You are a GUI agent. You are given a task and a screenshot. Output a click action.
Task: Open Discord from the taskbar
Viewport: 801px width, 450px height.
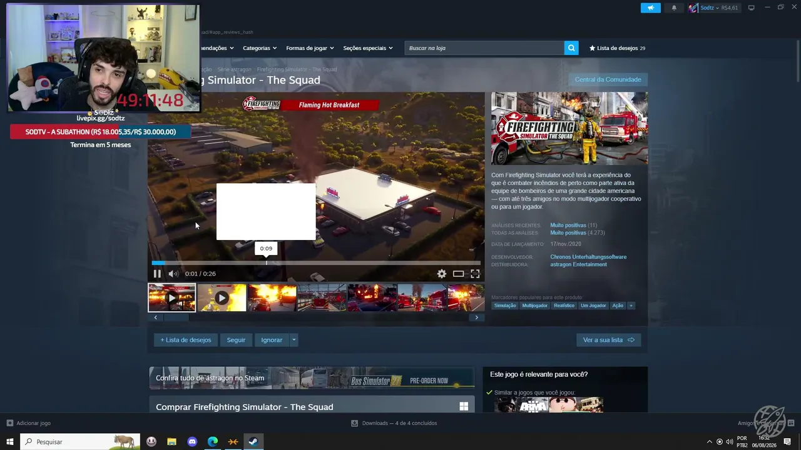[192, 442]
